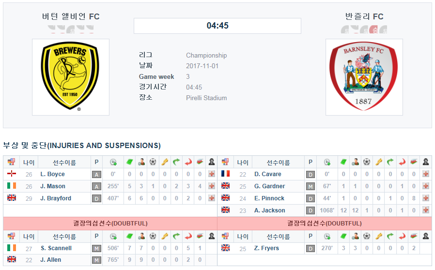Click the Barnsley FC 1887 crest
This screenshot has height=270, width=435.
(x=364, y=77)
